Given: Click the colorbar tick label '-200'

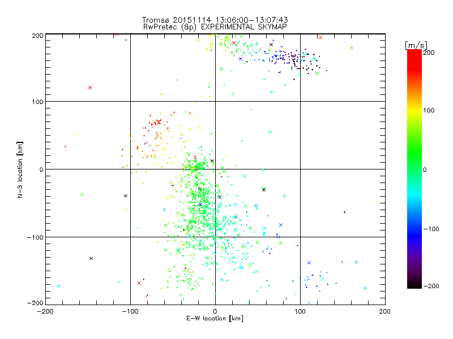Looking at the screenshot, I should [x=431, y=286].
